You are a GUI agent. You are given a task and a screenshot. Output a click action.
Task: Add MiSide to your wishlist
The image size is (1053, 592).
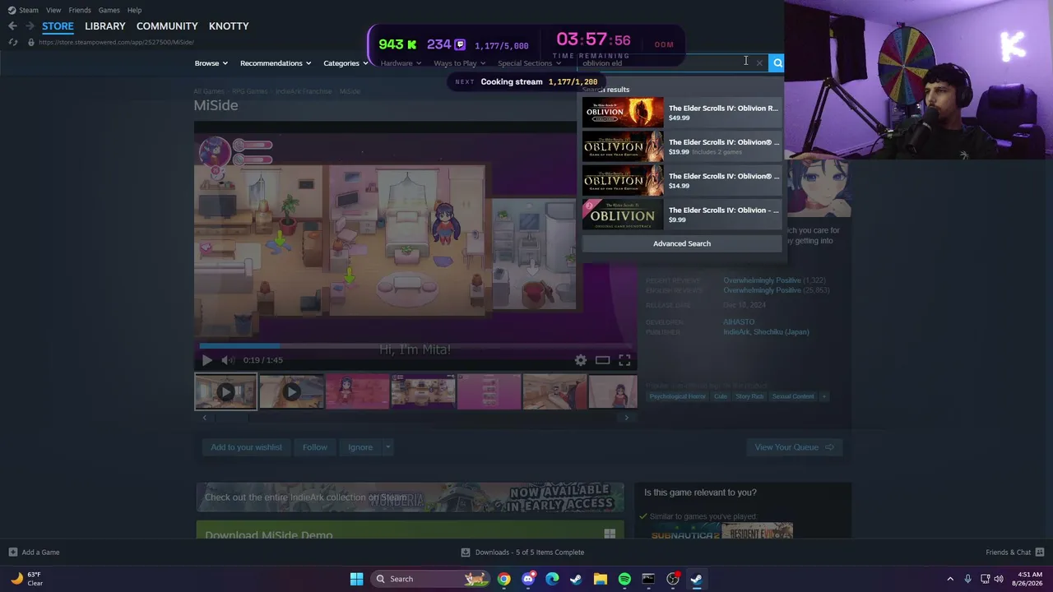pos(246,447)
